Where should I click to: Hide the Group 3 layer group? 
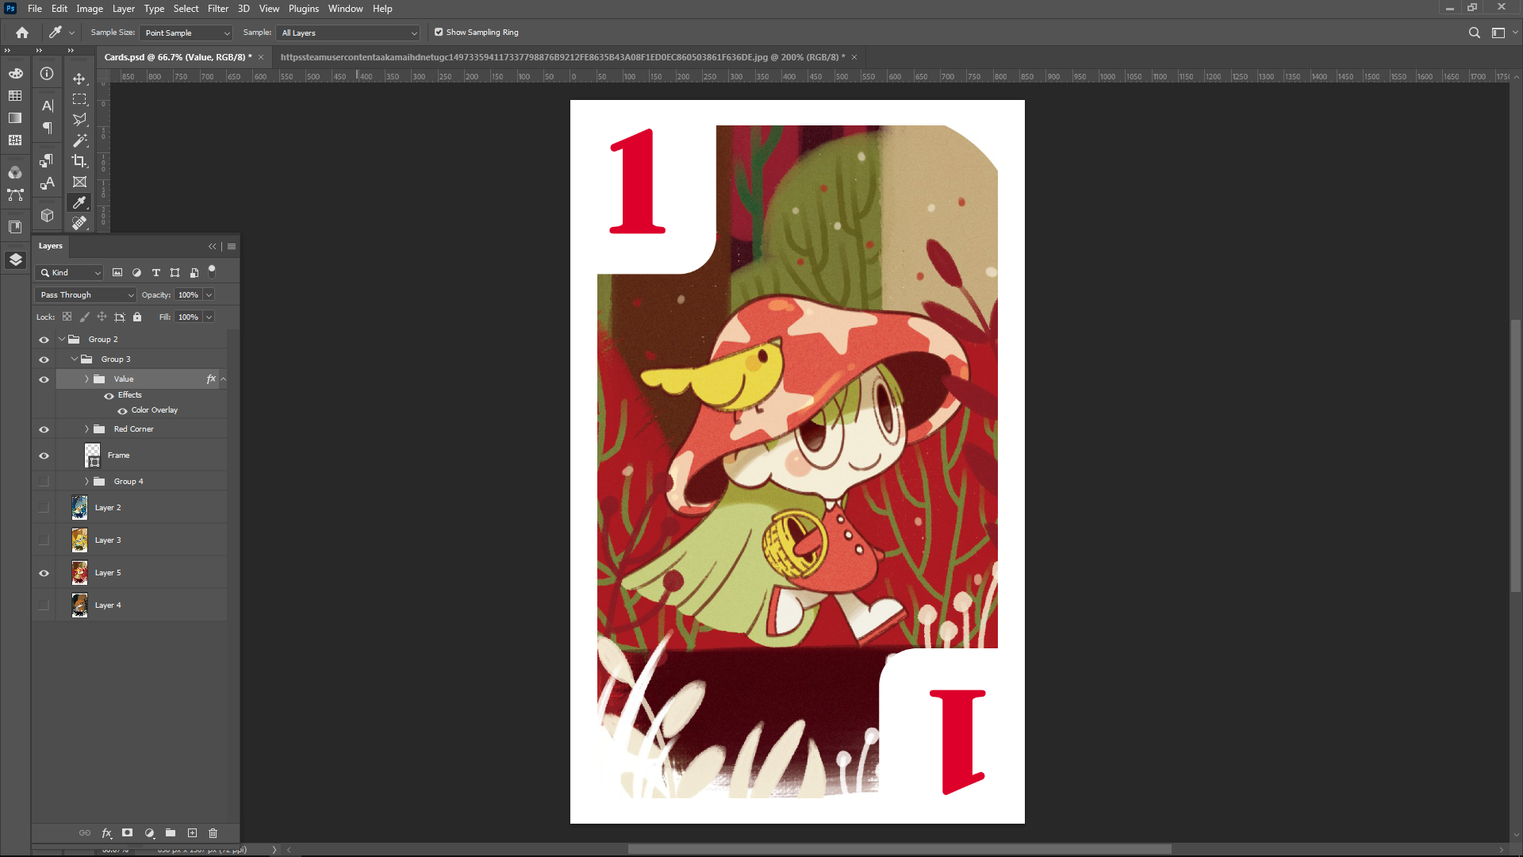tap(44, 359)
